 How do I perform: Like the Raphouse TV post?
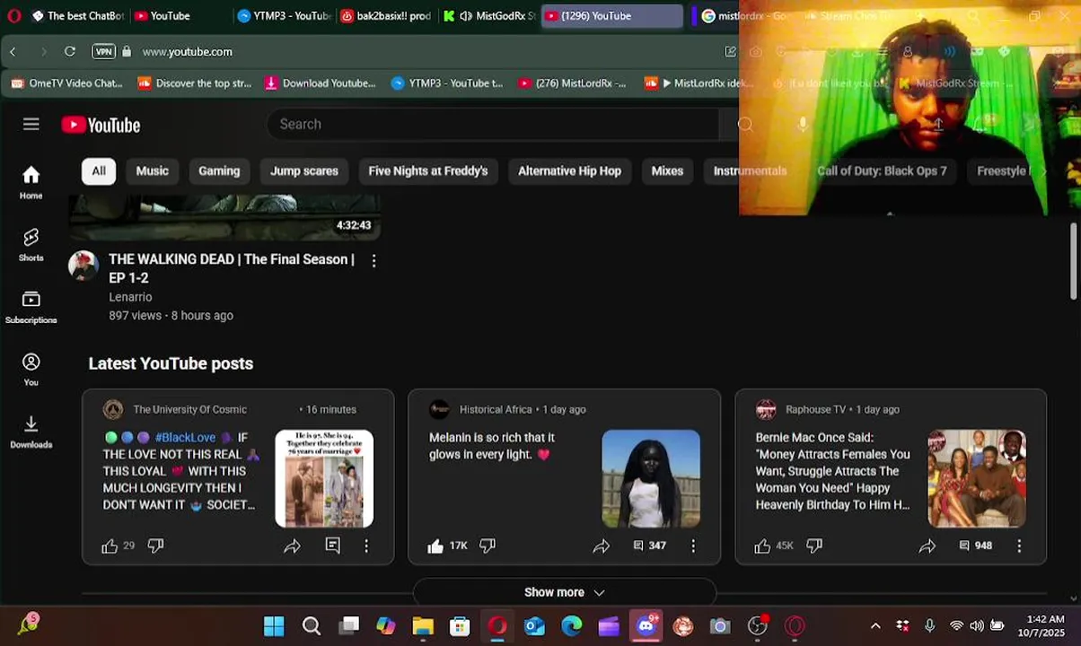762,546
